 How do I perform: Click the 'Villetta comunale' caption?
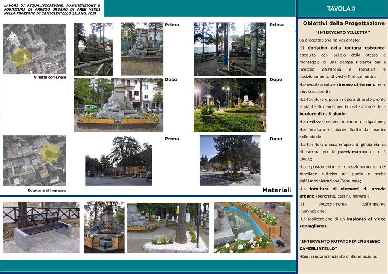click(x=50, y=77)
